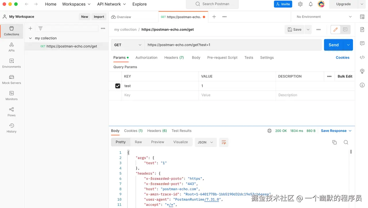Search in response body icon

(346, 142)
